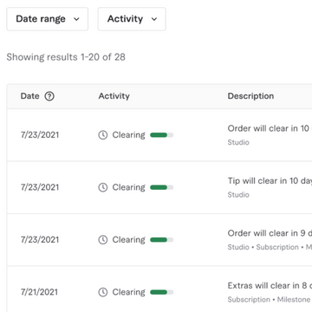Click green progress bar in Tip clearing row
This screenshot has width=312, height=312.
point(162,187)
